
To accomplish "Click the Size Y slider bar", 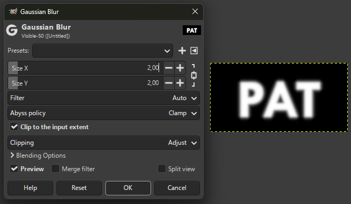I will coord(85,83).
